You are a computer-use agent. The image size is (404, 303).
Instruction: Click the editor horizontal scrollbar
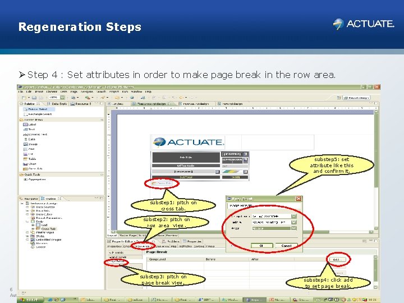(242, 232)
